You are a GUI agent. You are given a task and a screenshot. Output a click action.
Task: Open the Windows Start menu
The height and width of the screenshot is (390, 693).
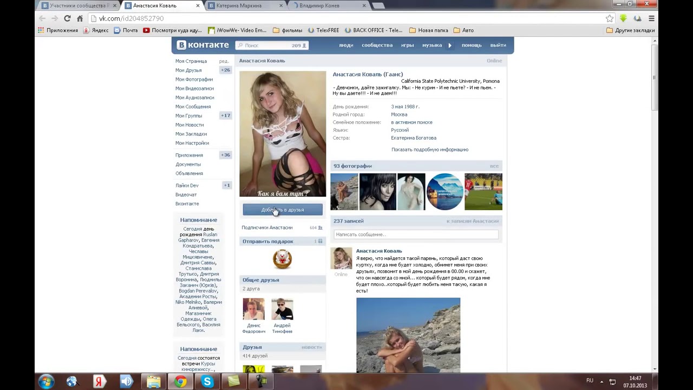coord(46,382)
